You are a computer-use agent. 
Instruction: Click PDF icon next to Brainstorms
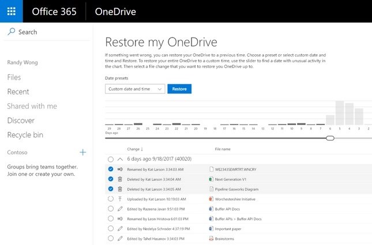(x=211, y=238)
